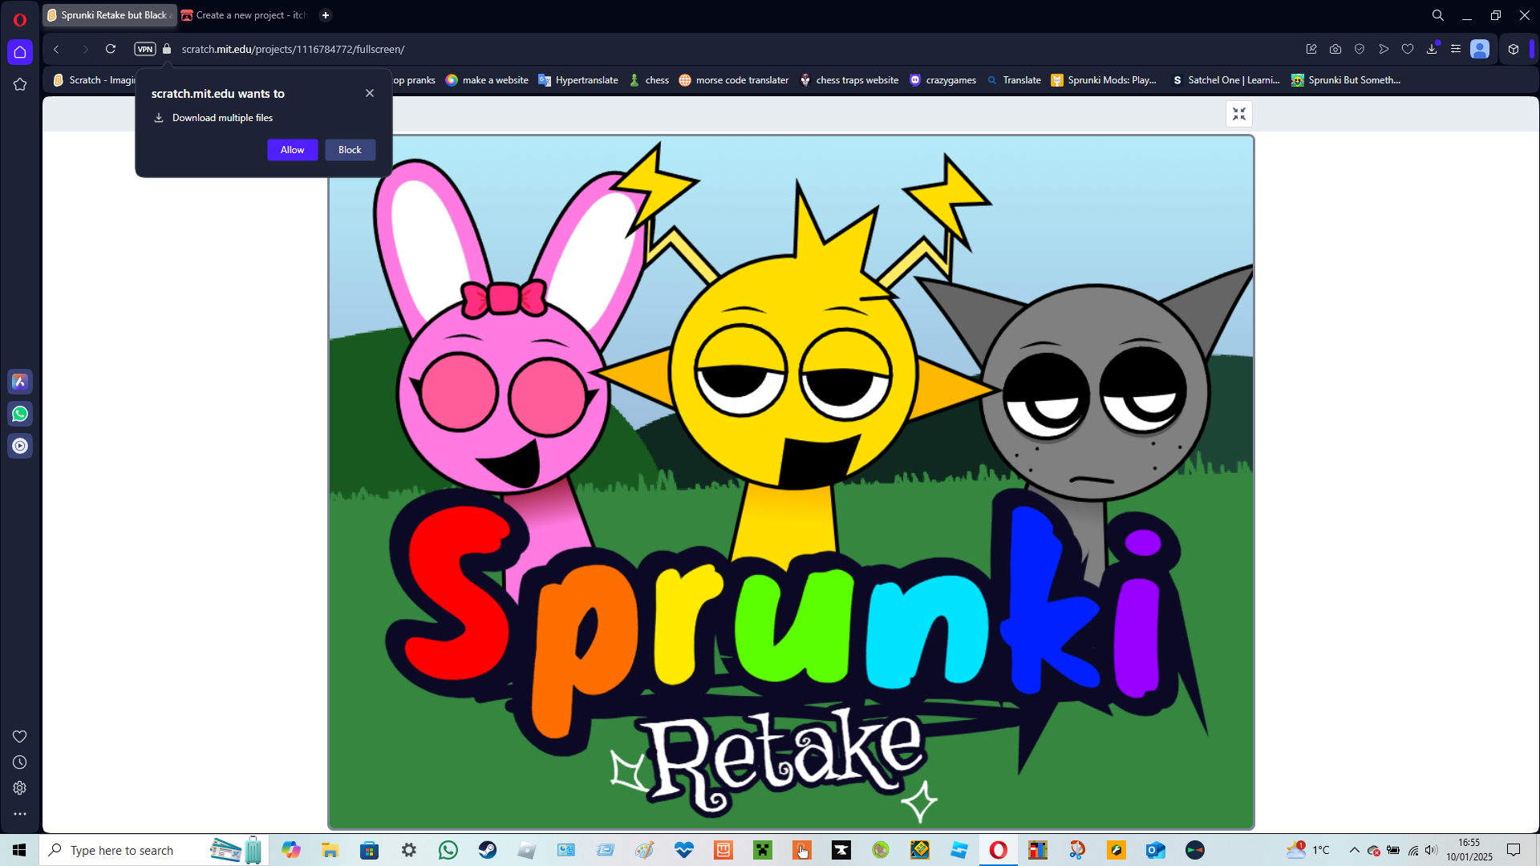This screenshot has width=1540, height=866.
Task: Open the clock and calendar flyout
Action: (x=1469, y=850)
